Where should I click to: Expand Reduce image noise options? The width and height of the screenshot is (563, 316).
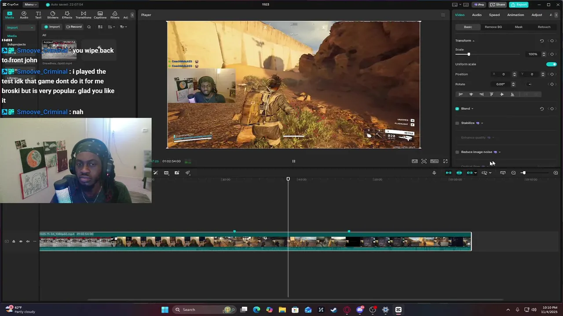point(499,152)
